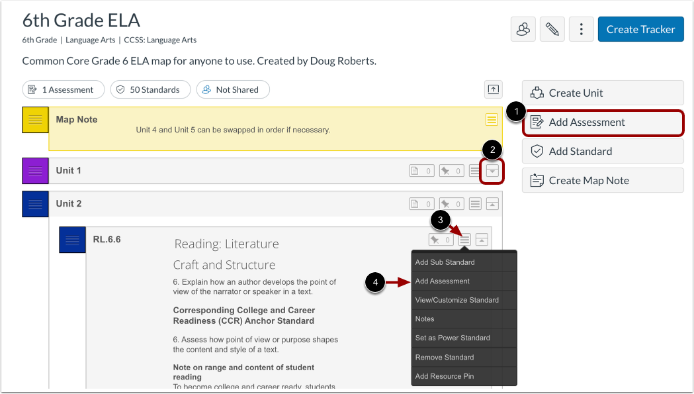Open the hamburger options icon on Unit 2
The height and width of the screenshot is (394, 694).
point(475,203)
